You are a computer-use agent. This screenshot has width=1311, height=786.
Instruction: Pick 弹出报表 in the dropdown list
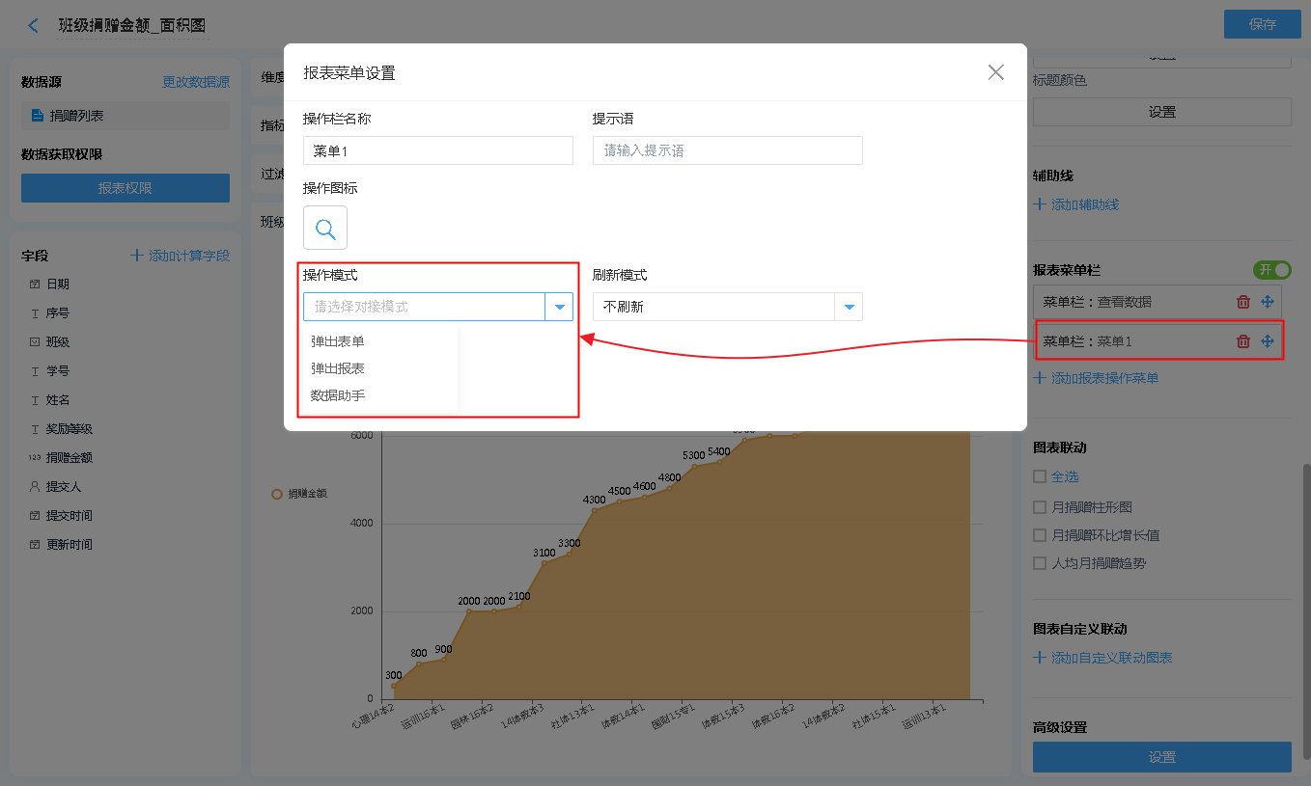coord(338,368)
